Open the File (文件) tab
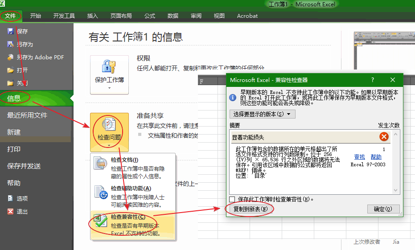Screen dimensions: 415x250 [x=10, y=16]
